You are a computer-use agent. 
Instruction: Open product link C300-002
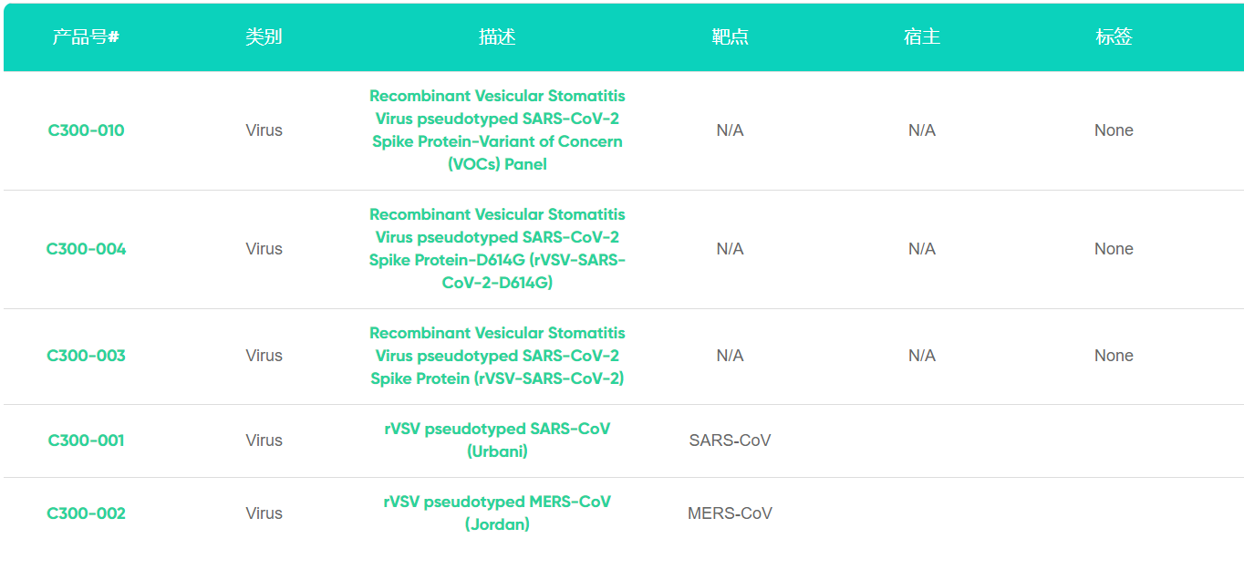(86, 513)
